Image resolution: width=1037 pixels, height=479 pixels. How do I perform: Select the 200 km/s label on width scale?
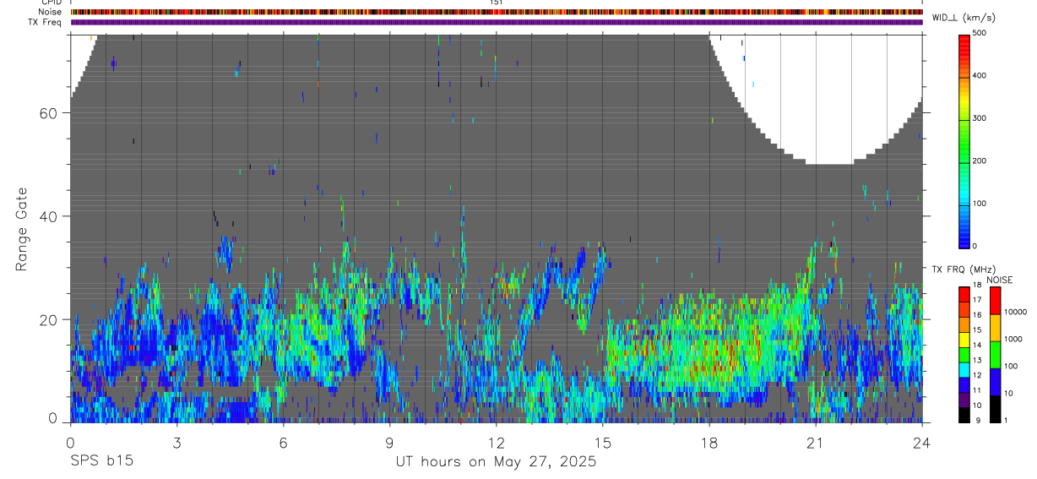tap(980, 161)
